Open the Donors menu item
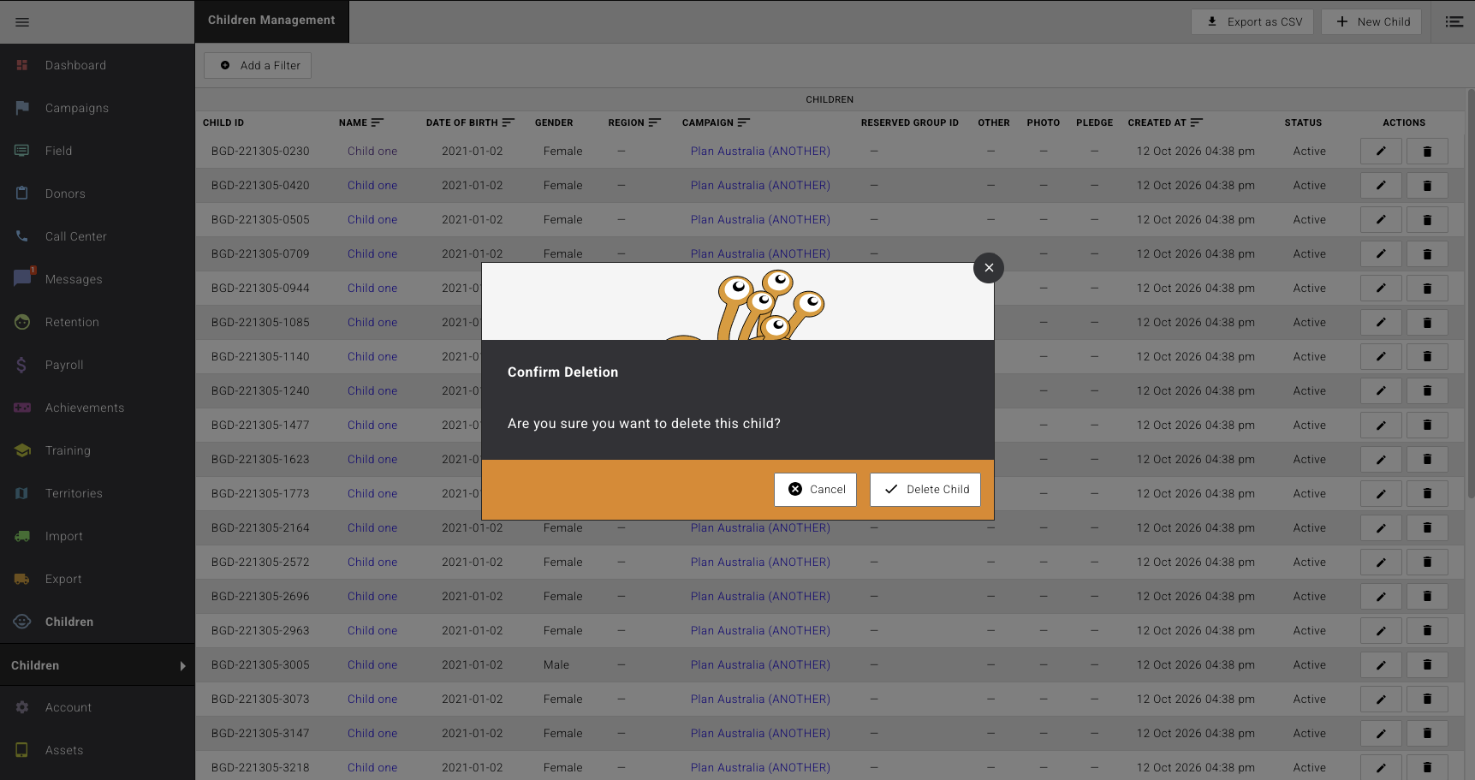Viewport: 1475px width, 780px height. (65, 194)
